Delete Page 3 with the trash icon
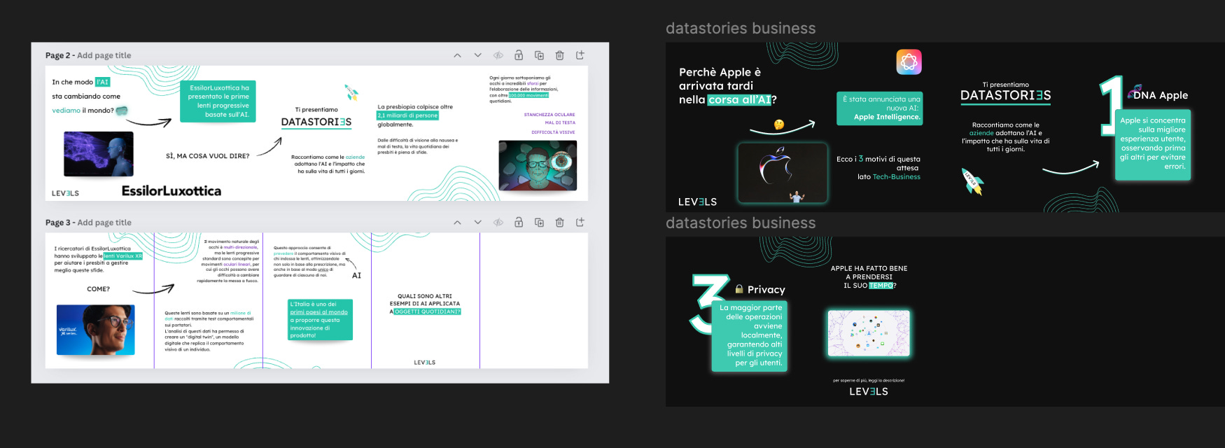This screenshot has height=448, width=1225. pyautogui.click(x=559, y=223)
